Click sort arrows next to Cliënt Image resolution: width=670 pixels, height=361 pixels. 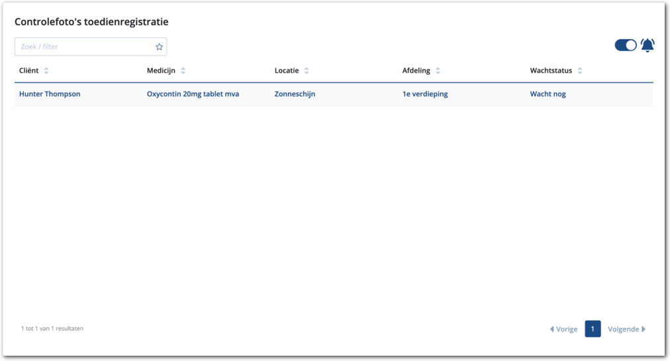click(x=46, y=71)
